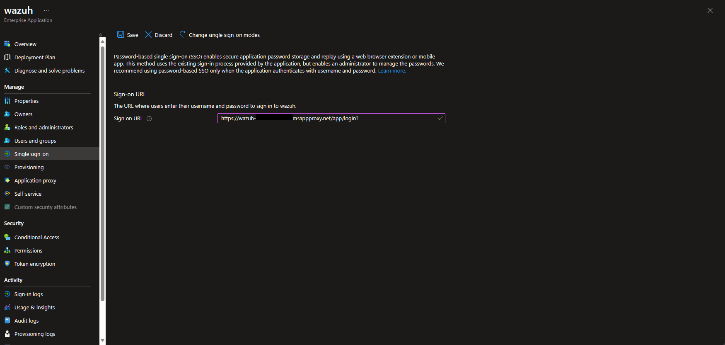Click the Diagnose and solve problems wrench icon
The image size is (725, 345).
point(7,70)
